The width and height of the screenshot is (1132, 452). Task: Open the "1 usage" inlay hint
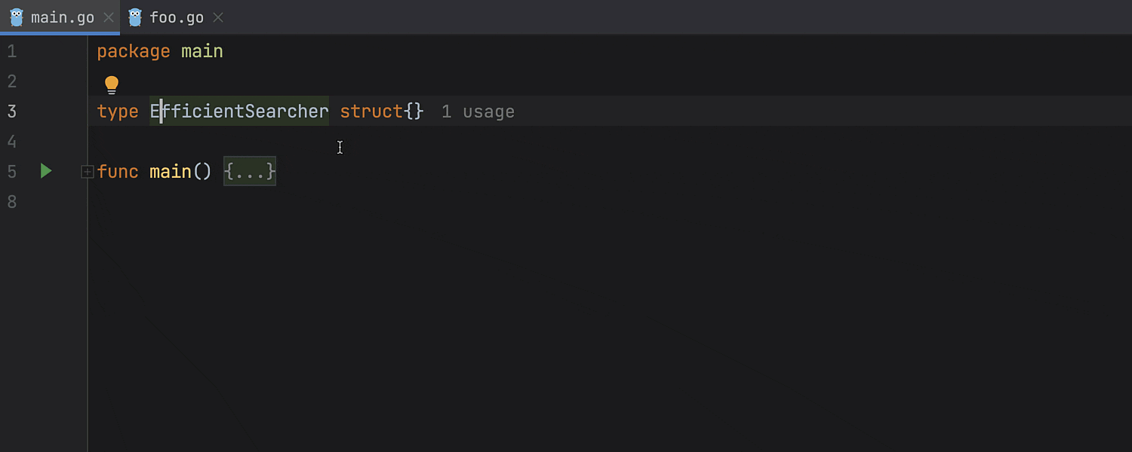click(478, 112)
